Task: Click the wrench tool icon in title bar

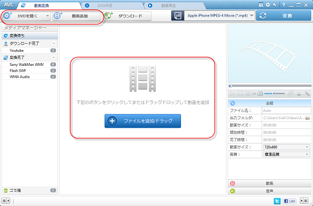Action: tap(275, 5)
